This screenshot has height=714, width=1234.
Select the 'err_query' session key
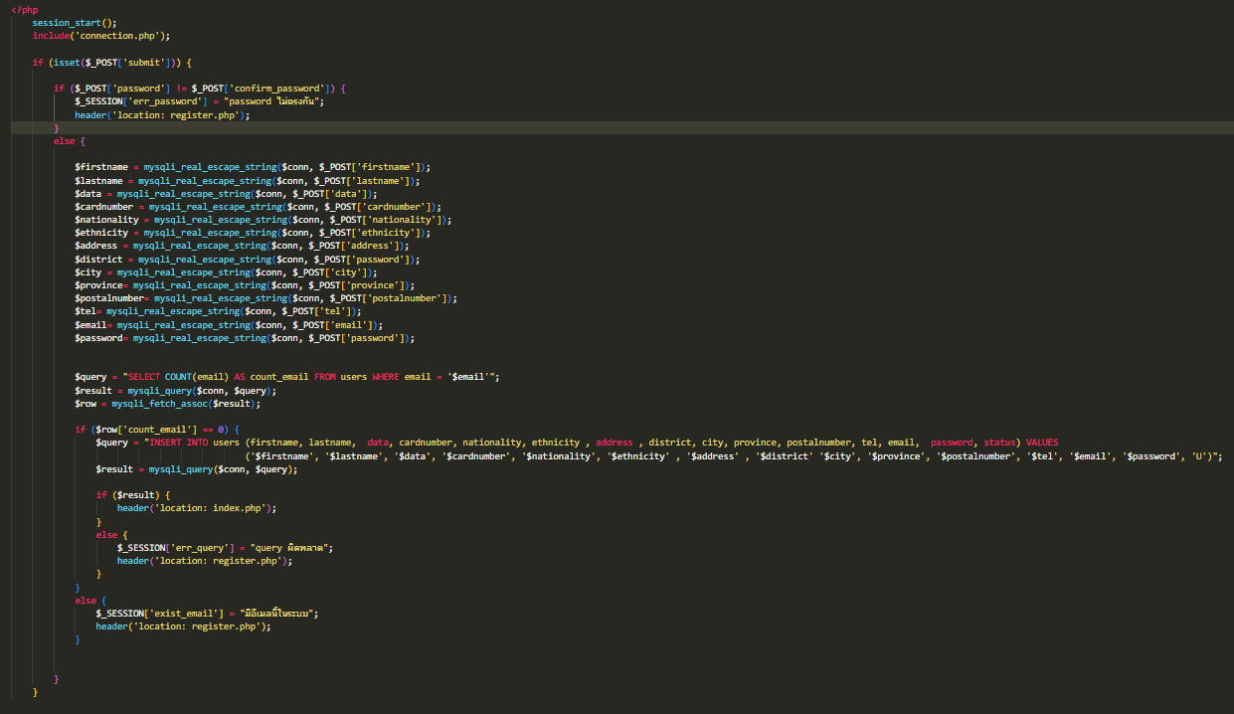pos(200,548)
